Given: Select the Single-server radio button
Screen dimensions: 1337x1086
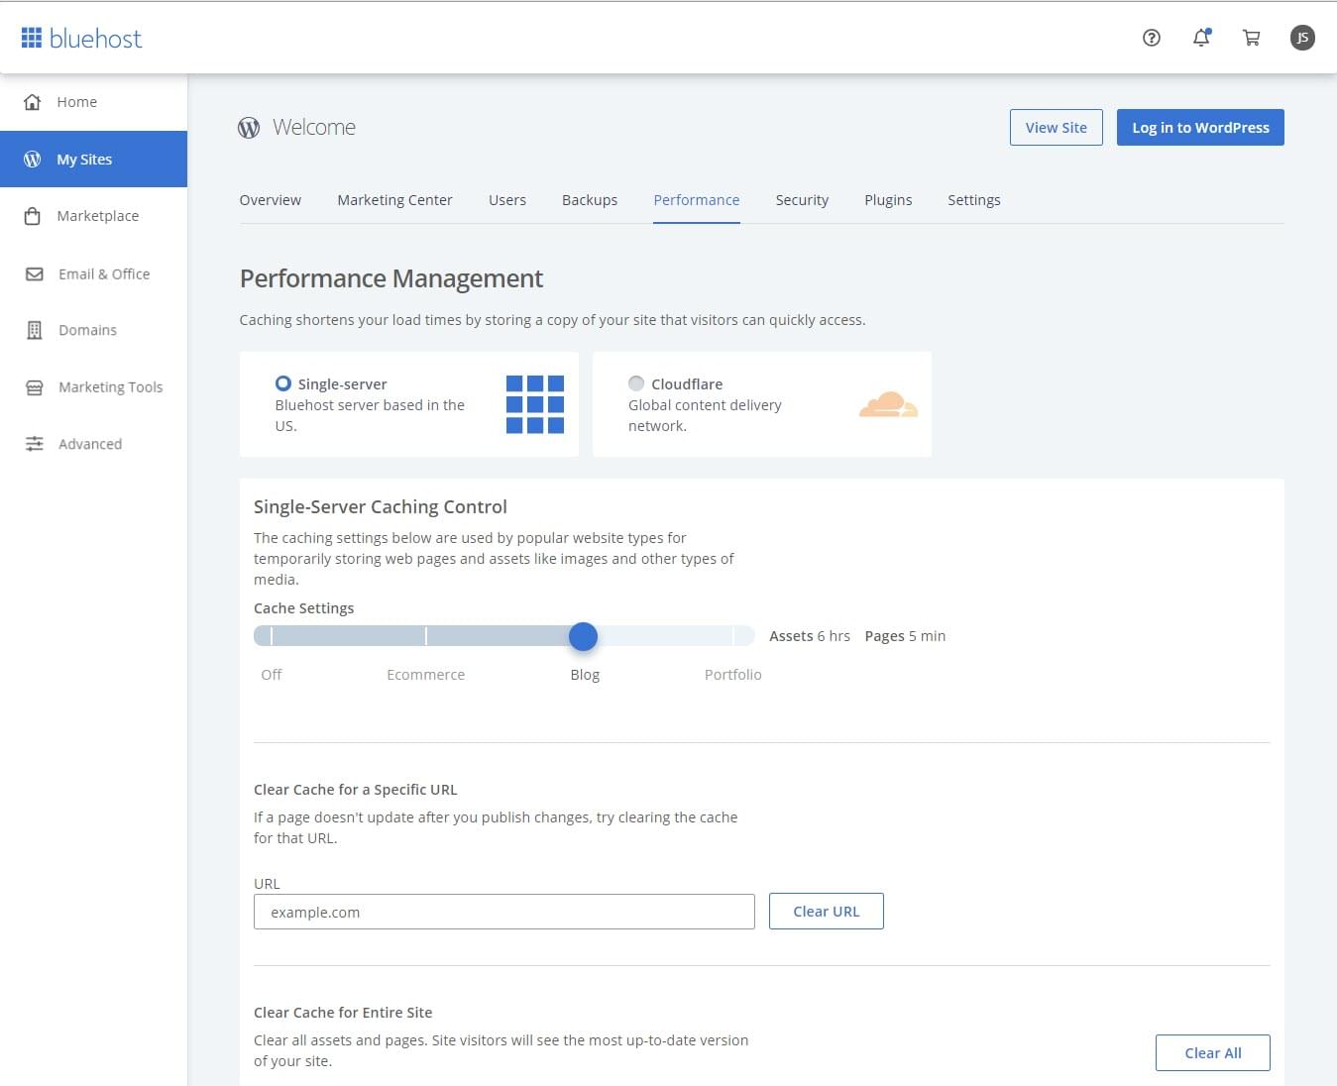Looking at the screenshot, I should pyautogui.click(x=283, y=383).
